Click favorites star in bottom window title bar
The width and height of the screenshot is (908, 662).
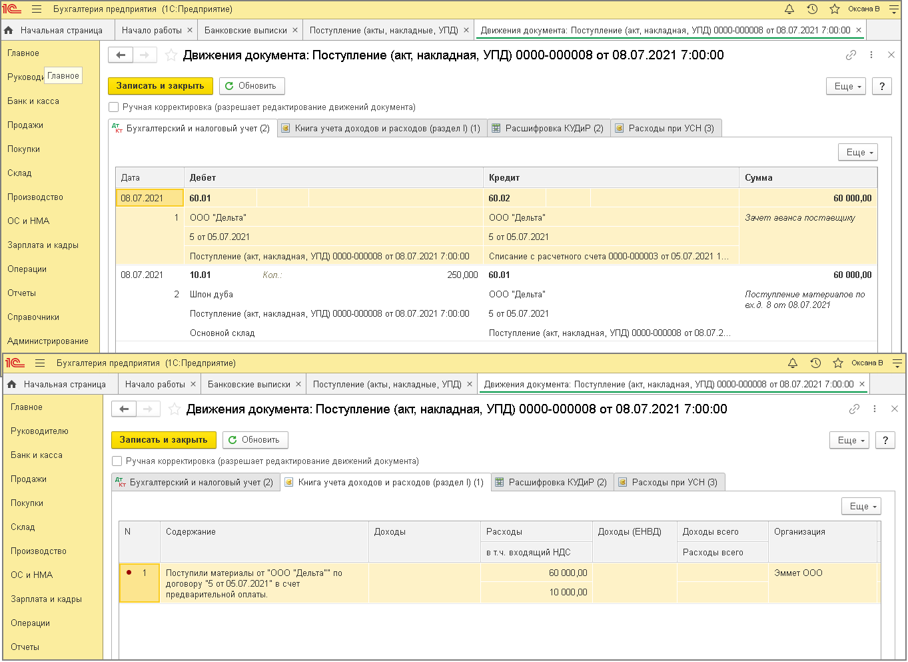pos(838,363)
